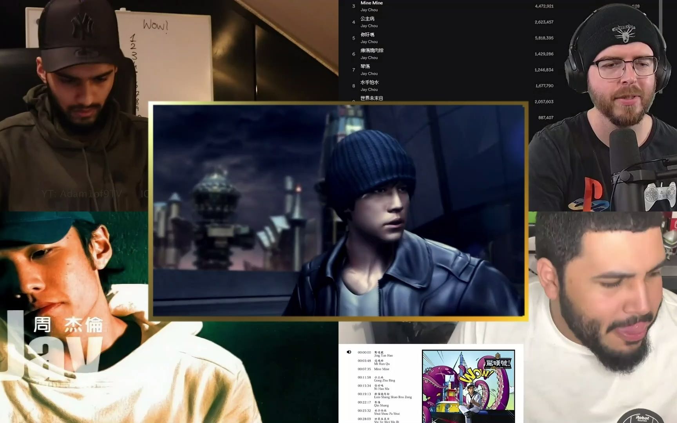Screen dimensions: 677x423
Task: Click play count 1,429,286
Action: [x=544, y=54]
